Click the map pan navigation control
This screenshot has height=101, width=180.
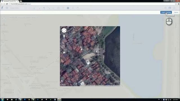click(64, 31)
